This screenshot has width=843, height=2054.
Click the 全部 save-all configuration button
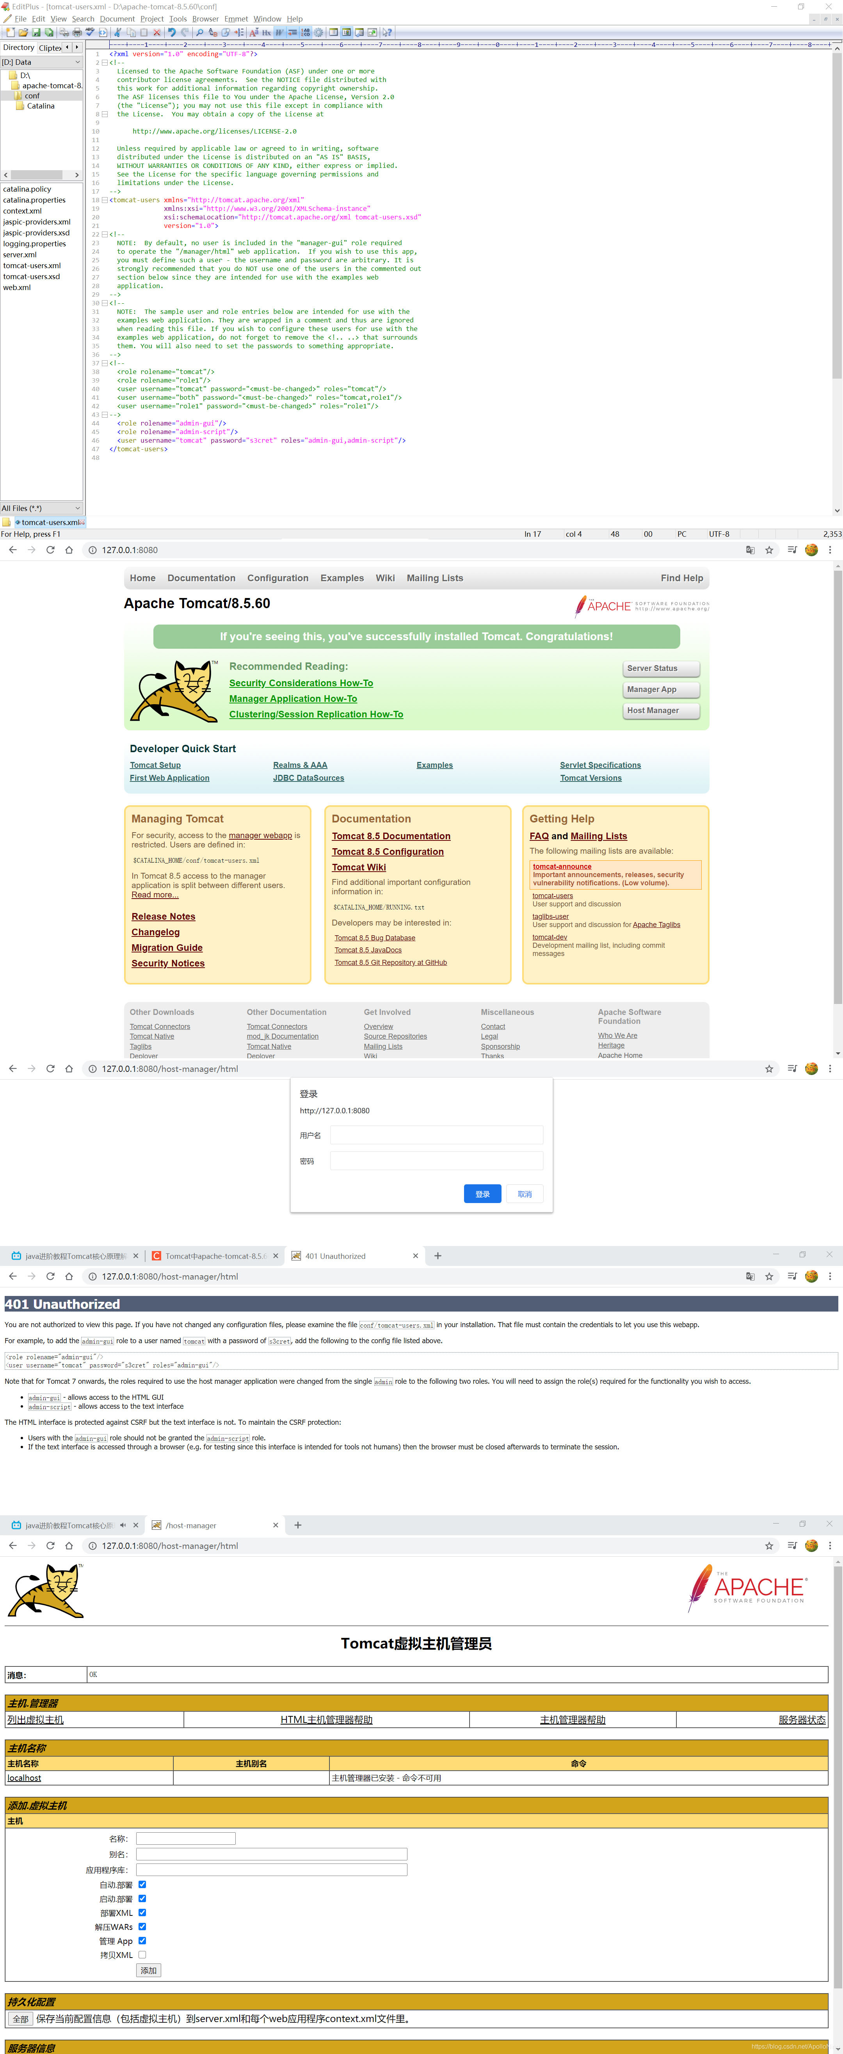click(21, 2019)
